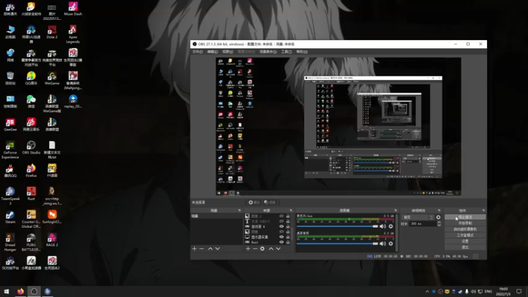Open the scene transition type dropdown
This screenshot has width=528, height=297.
pos(417,217)
